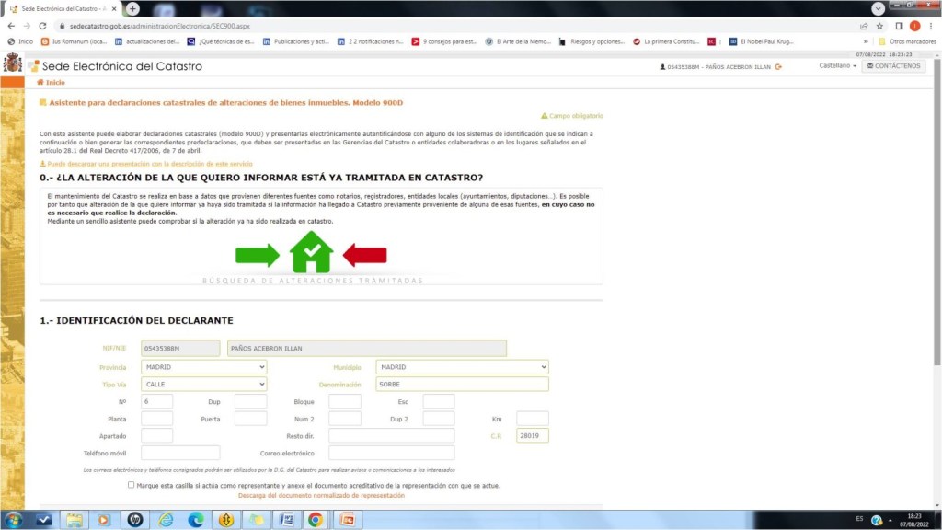
Task: Click the Inicio home icon
Action: click(40, 83)
